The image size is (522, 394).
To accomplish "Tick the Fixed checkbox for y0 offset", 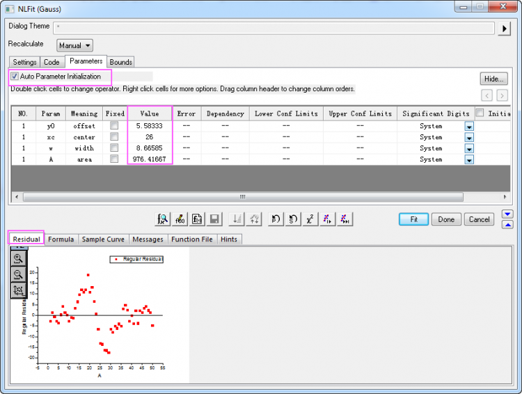I will pyautogui.click(x=114, y=126).
